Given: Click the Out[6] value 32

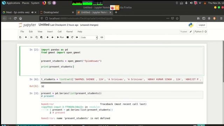Looking at the screenshot, I should pos(43,86).
